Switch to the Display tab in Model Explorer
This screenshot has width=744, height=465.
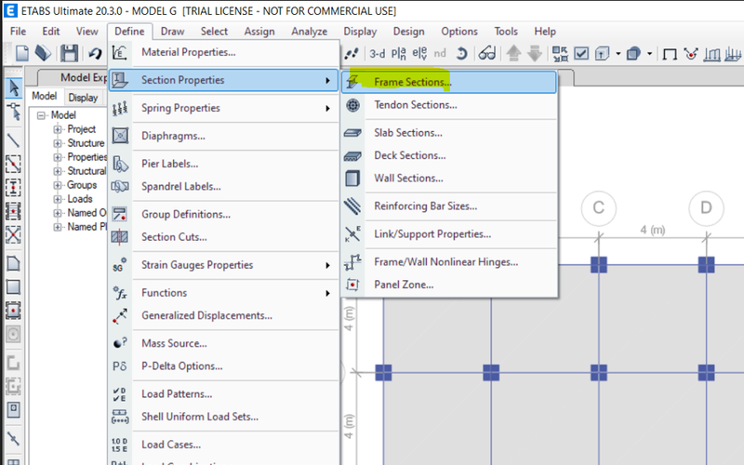(x=83, y=98)
